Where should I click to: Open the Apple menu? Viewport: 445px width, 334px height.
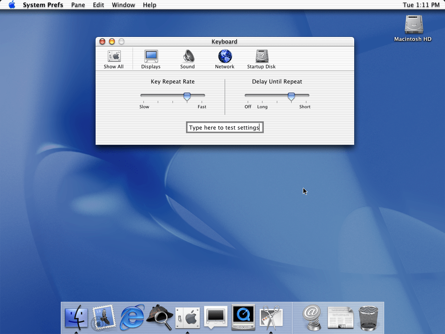point(12,5)
